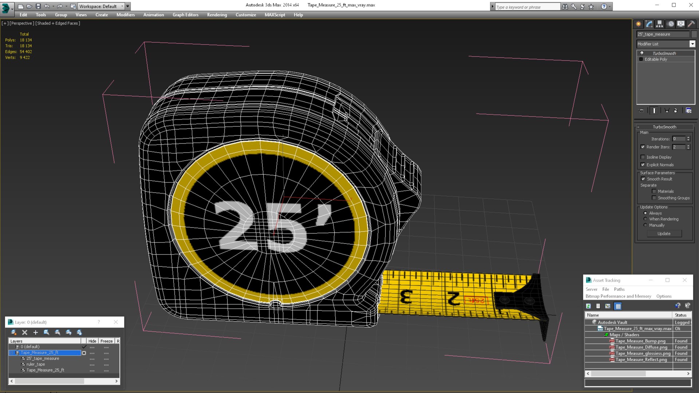
Task: Click Select Highlighted Objects and Layers icon
Action: coord(47,332)
